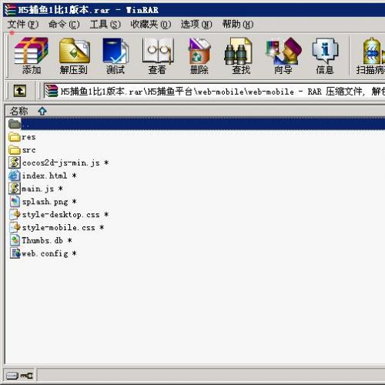
Task: Click the splash.png image file icon
Action: [15, 202]
